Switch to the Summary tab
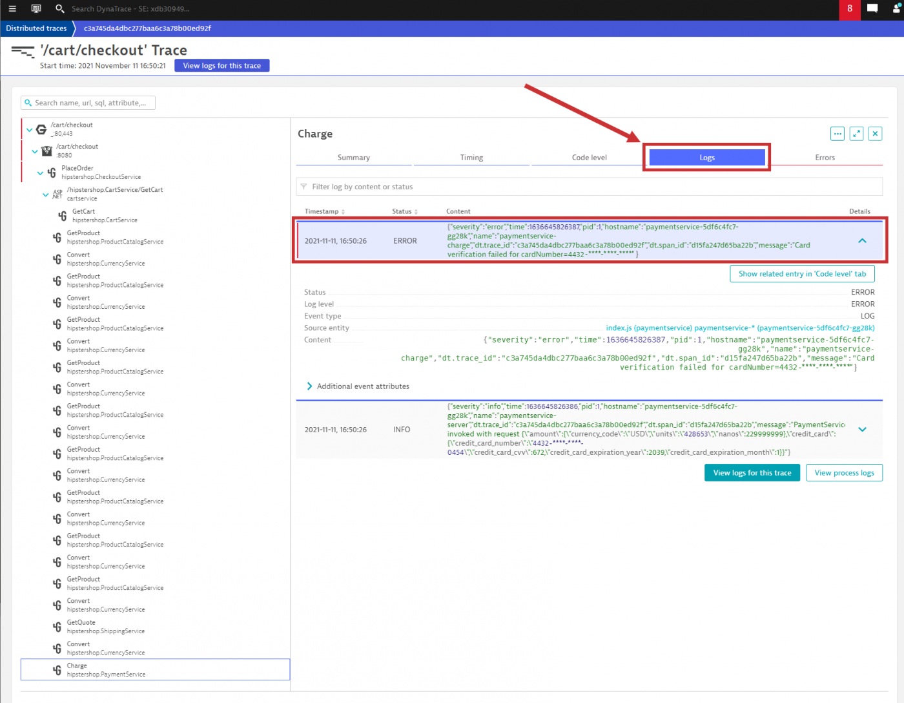This screenshot has width=904, height=703. pos(354,157)
